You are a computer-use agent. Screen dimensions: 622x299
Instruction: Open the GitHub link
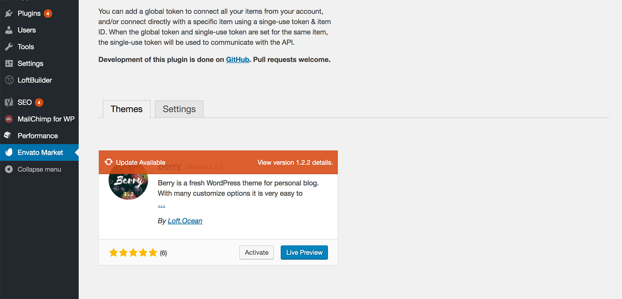pyautogui.click(x=237, y=59)
